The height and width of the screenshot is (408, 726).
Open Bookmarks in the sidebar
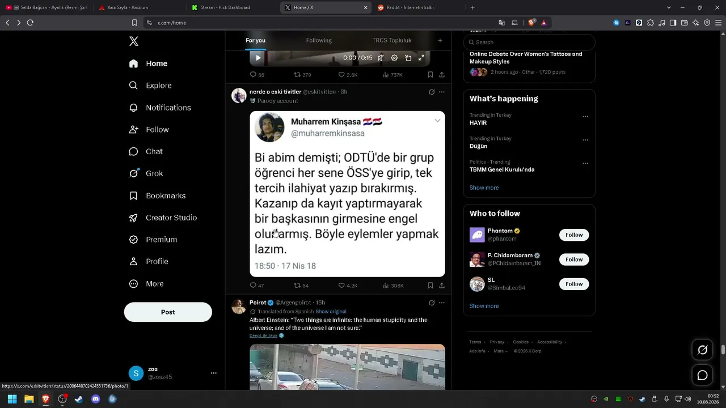pos(157,195)
